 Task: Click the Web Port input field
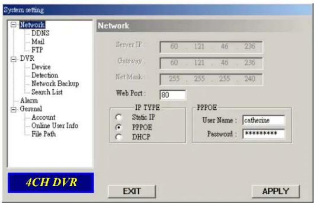173,95
